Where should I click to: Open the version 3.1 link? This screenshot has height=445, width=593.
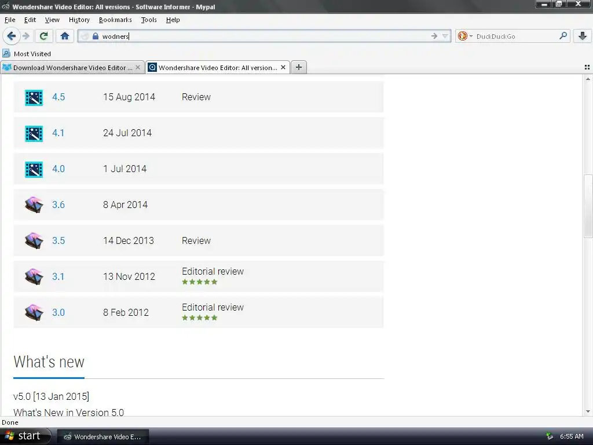click(x=58, y=276)
